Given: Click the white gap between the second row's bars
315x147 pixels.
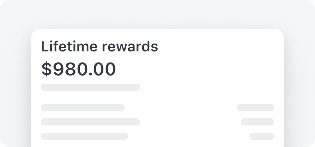Looking at the screenshot, I should [190, 122].
